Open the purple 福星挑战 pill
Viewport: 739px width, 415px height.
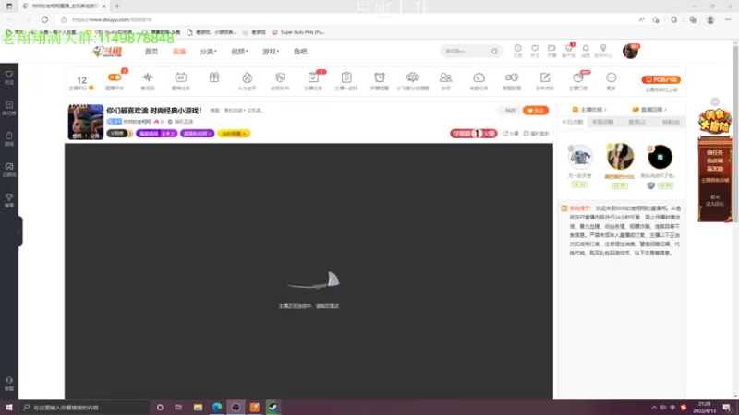click(x=156, y=134)
